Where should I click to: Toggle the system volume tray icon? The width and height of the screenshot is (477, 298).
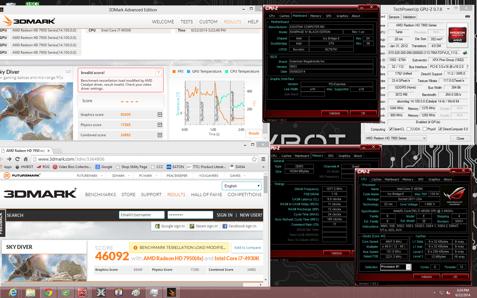click(x=449, y=292)
